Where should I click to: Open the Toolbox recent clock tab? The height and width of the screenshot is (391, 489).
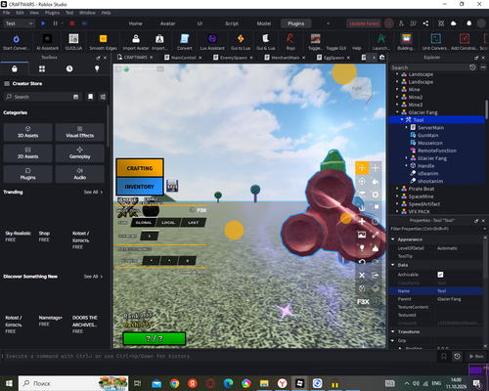pyautogui.click(x=69, y=69)
